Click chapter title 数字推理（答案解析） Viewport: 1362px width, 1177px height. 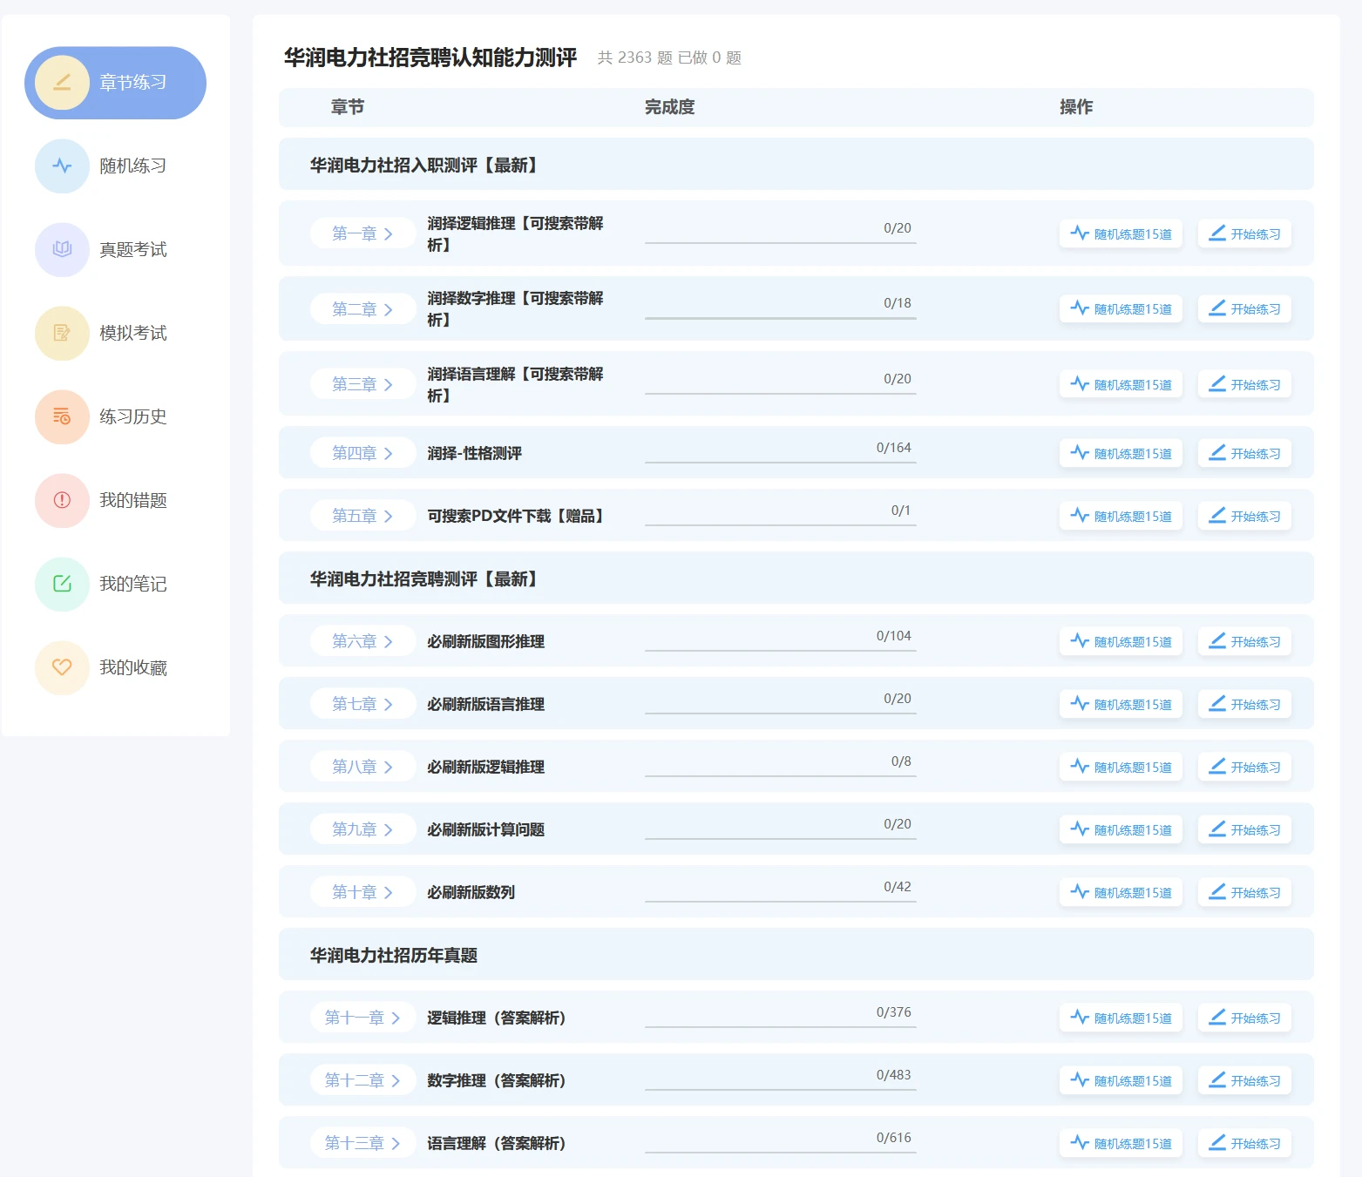coord(497,1080)
